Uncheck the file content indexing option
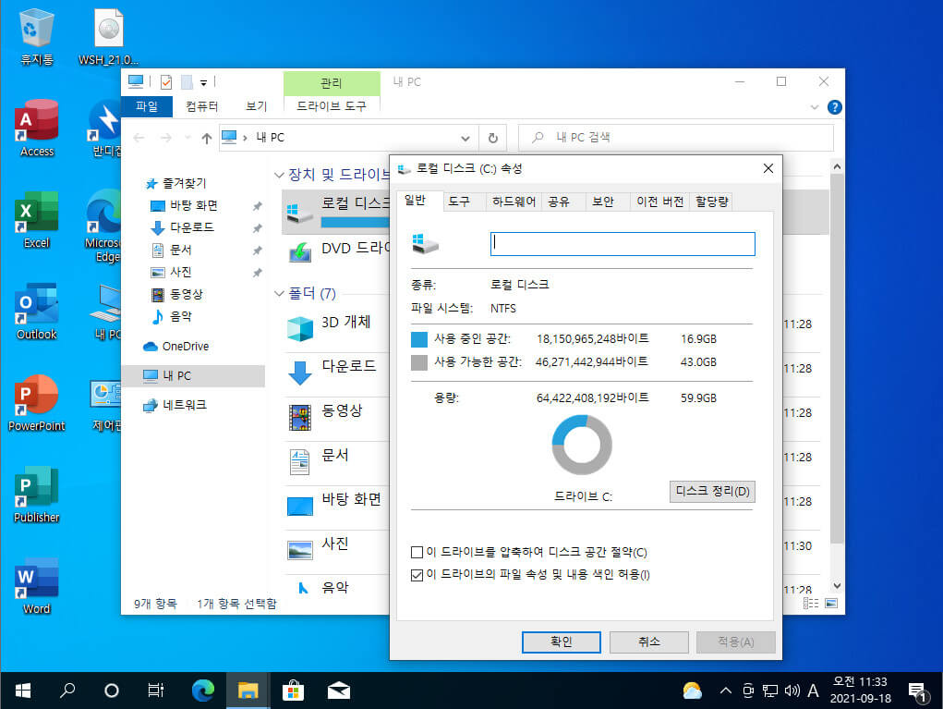943x709 pixels. tap(417, 575)
